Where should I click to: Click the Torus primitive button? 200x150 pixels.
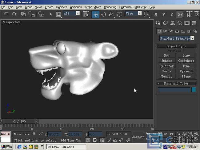click(x=166, y=71)
